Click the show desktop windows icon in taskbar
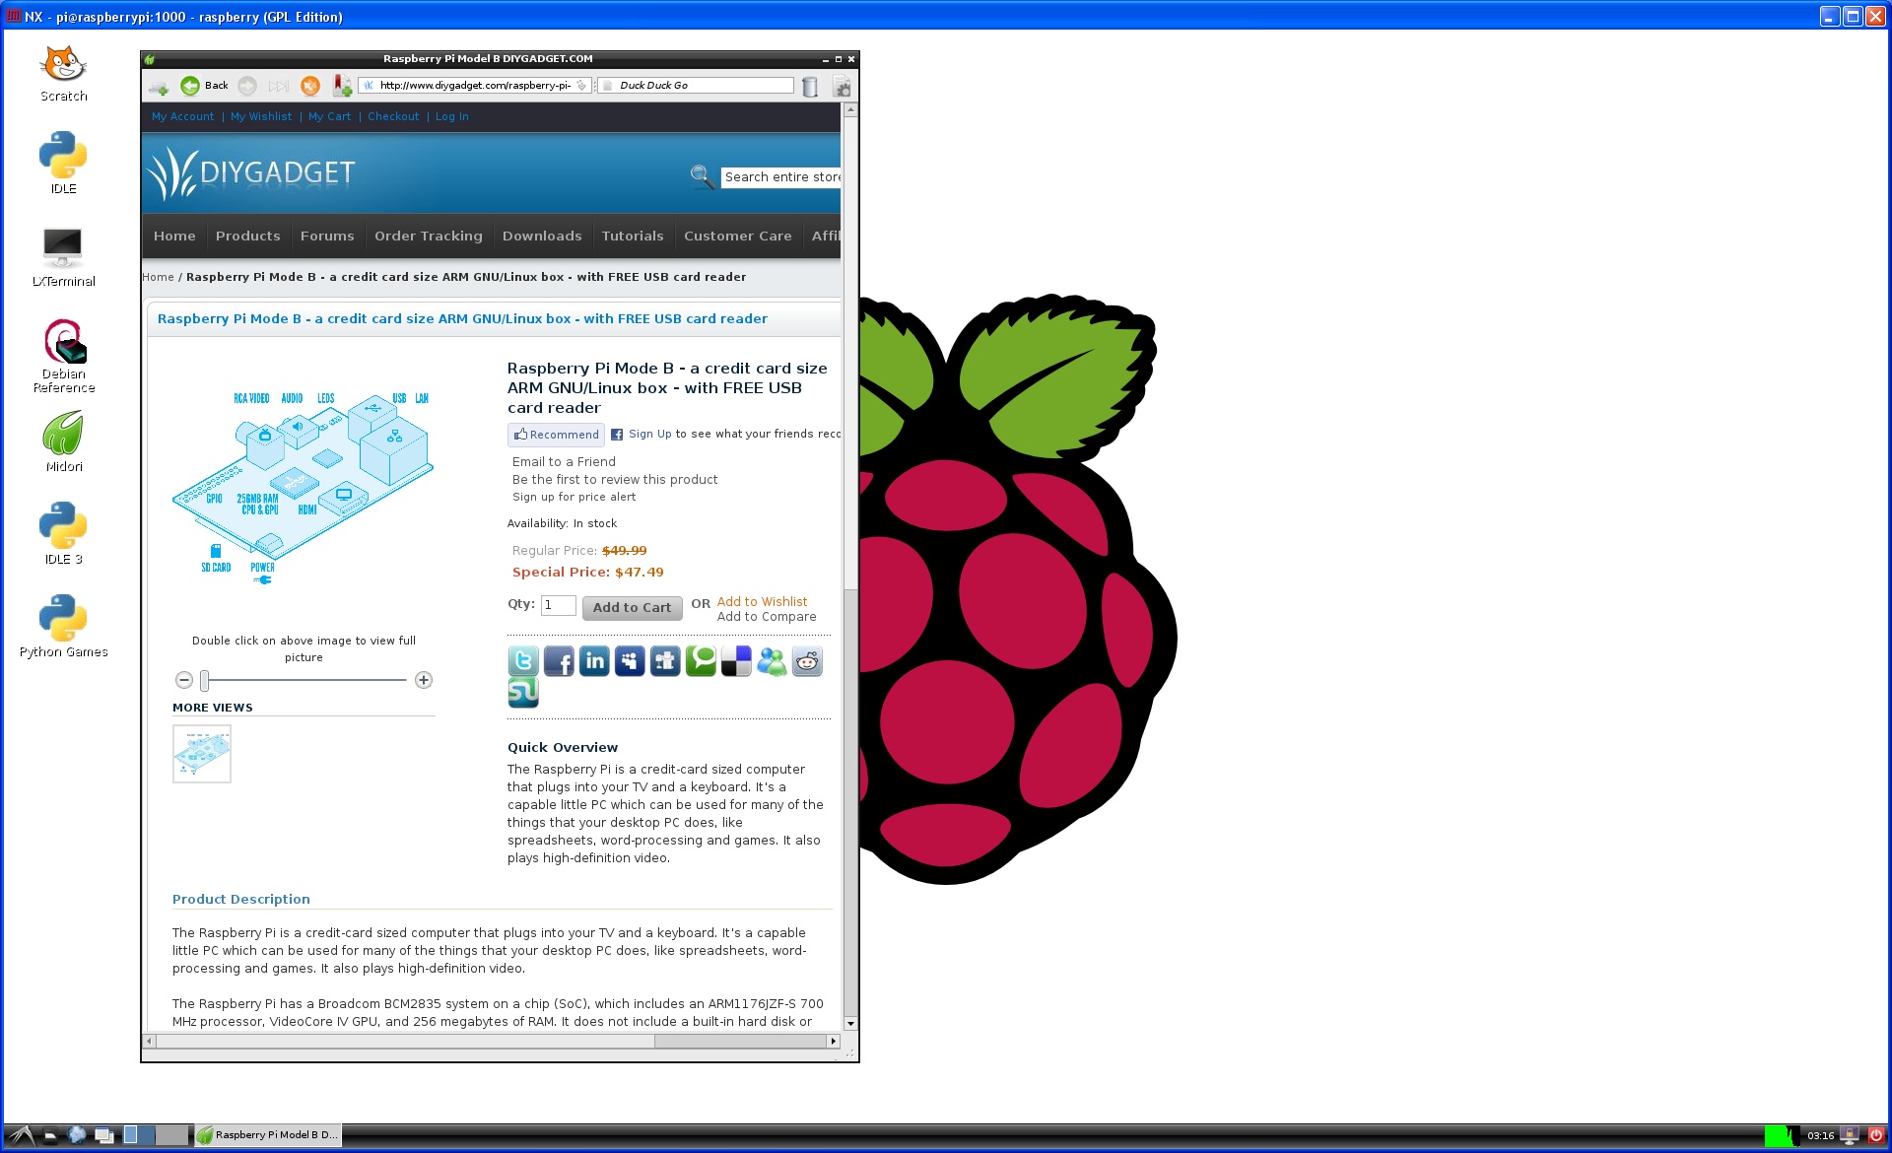 click(103, 1135)
